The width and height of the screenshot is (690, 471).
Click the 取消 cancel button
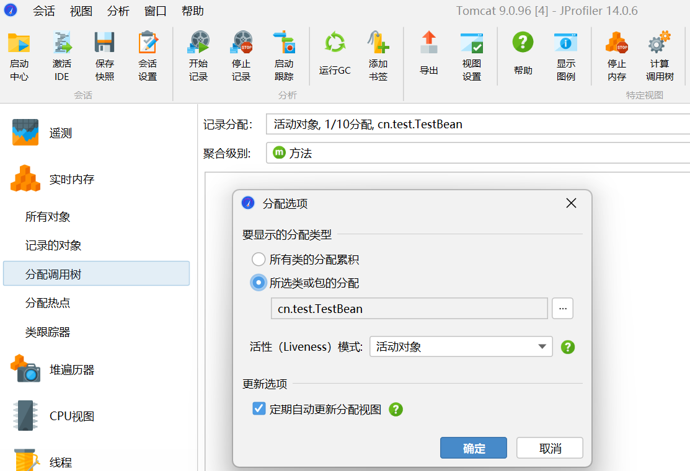[550, 447]
